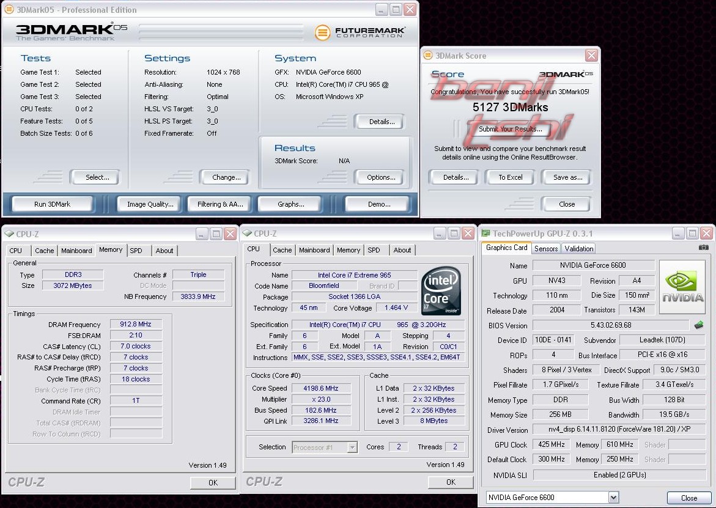
Task: Open the GPU selection dropdown in GPU-Z
Action: point(613,497)
